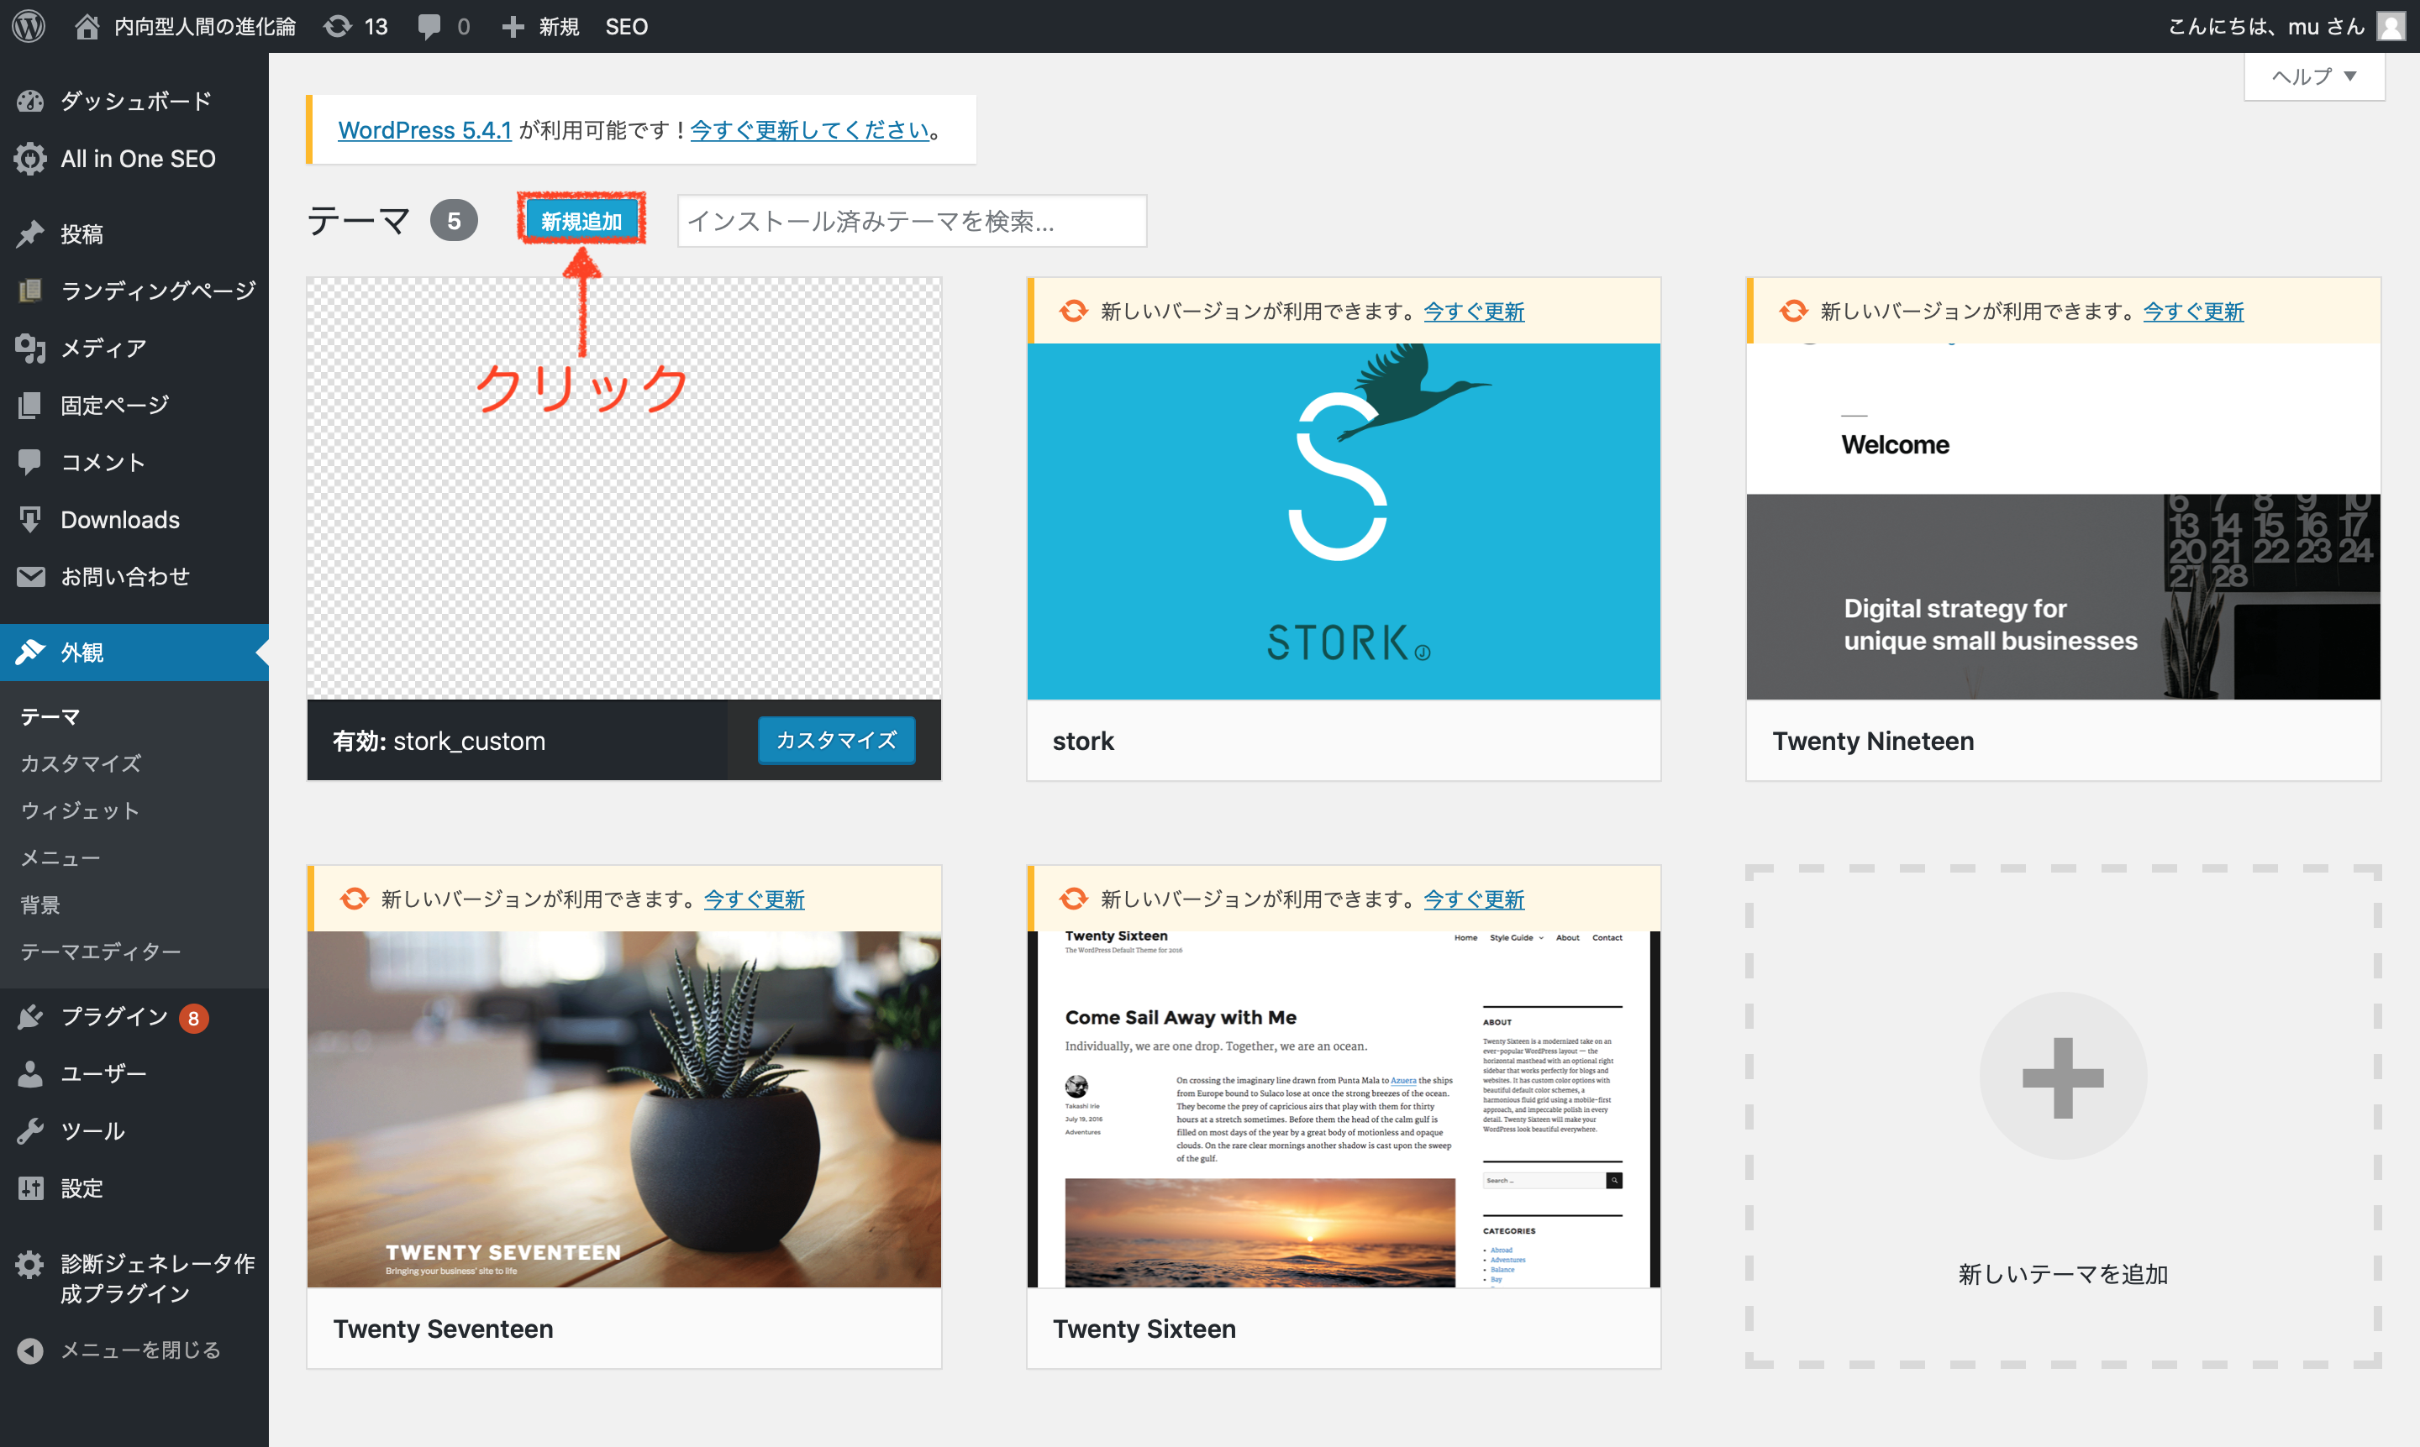The image size is (2420, 1447).
Task: Click the user silhouette icon for ユーザー
Action: click(30, 1073)
